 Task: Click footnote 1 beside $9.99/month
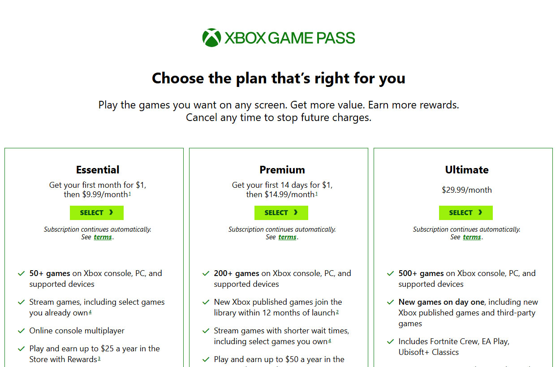[130, 193]
